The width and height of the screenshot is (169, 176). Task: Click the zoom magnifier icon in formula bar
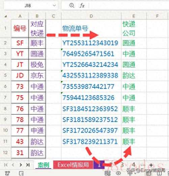coord(72,5)
